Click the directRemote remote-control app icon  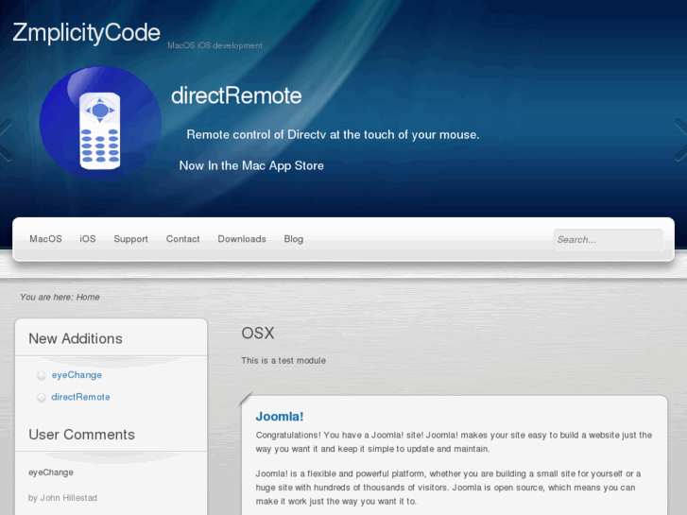pyautogui.click(x=100, y=123)
